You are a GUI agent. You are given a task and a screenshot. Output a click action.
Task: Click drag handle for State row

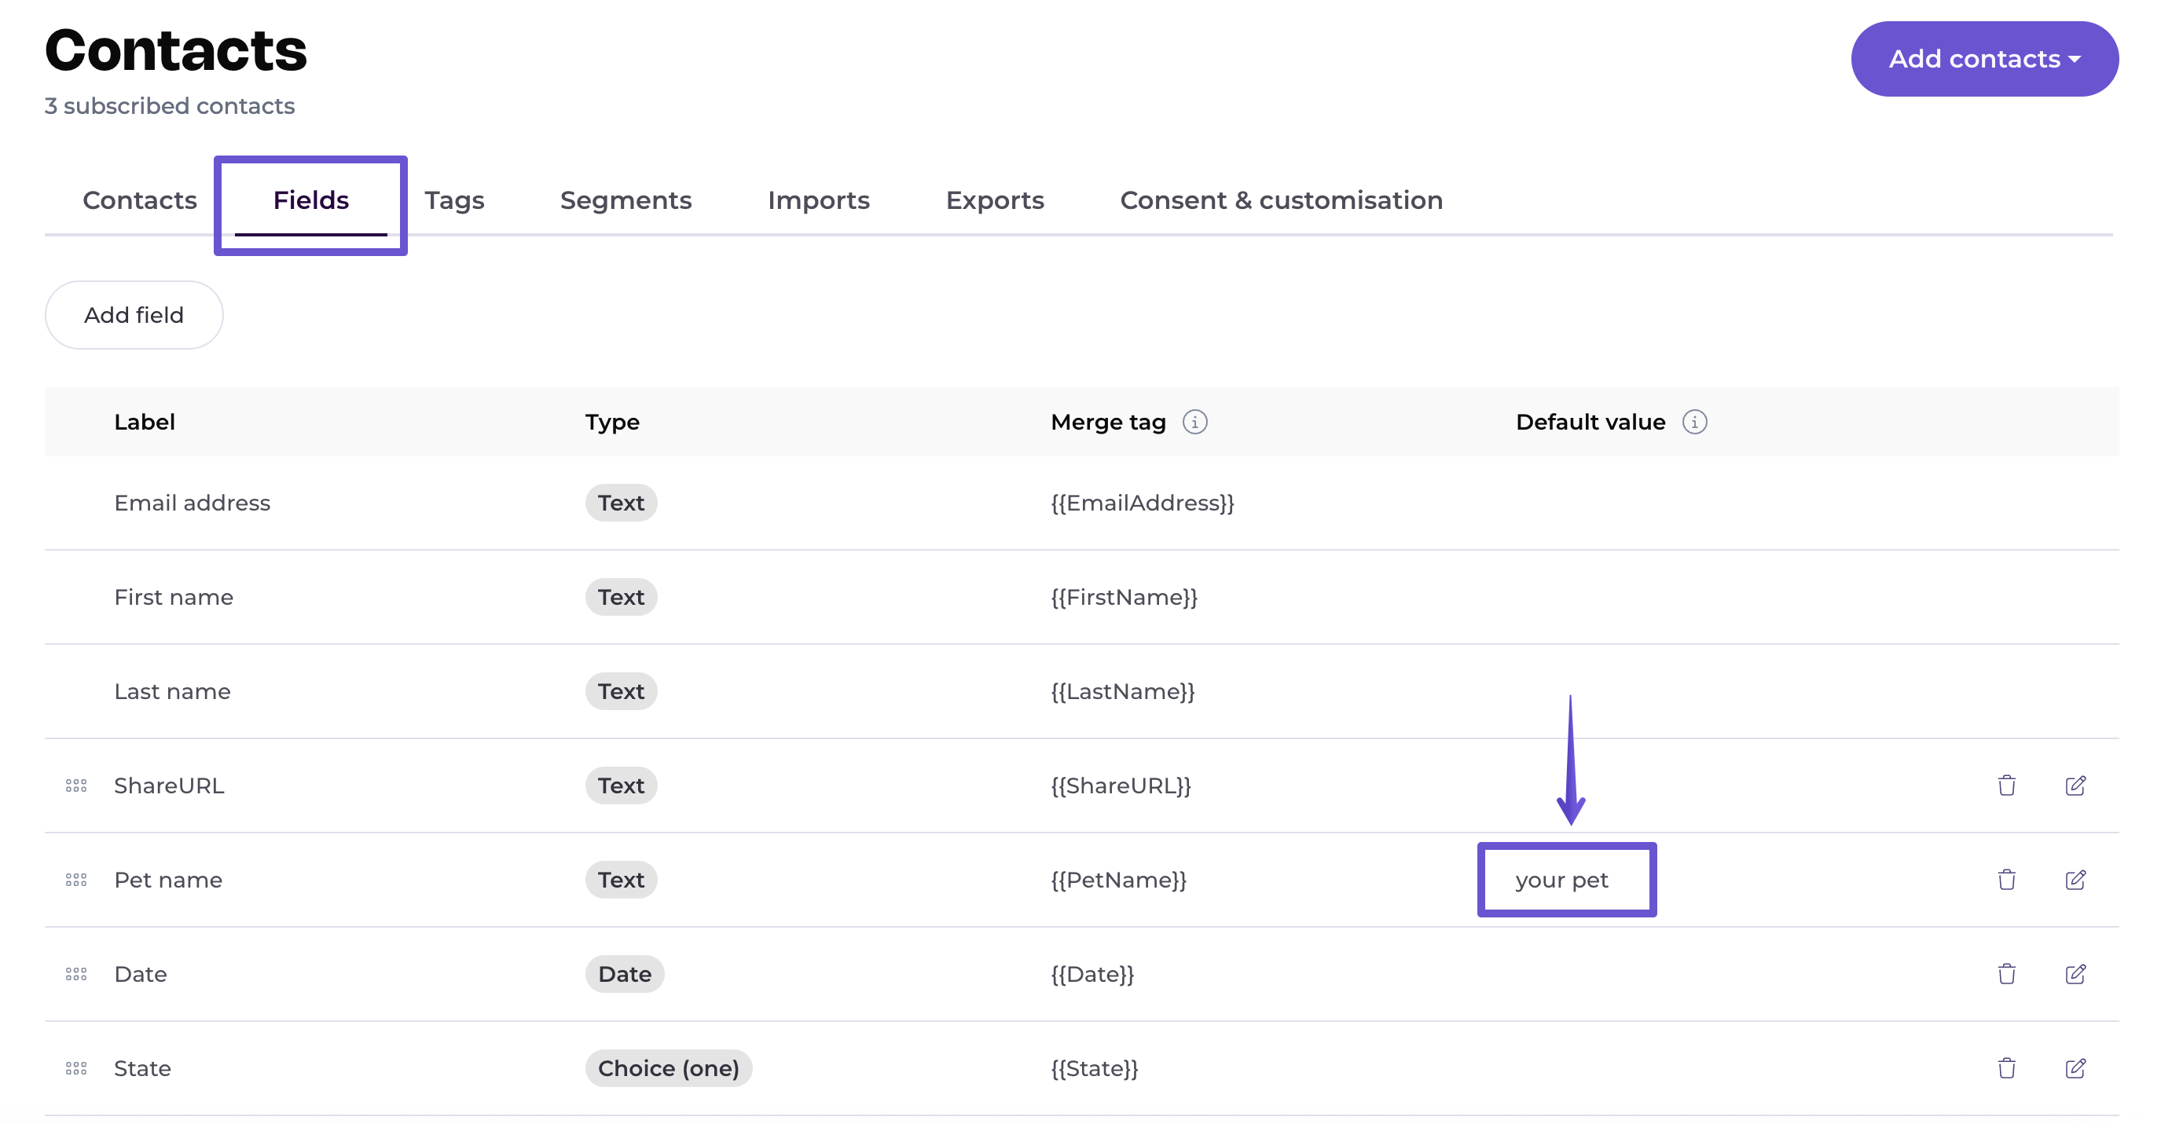(76, 1067)
